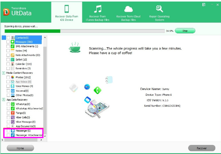Screen dimensions: 221x154
Task: Click the list scroll down arrow
Action: click(x=45, y=136)
